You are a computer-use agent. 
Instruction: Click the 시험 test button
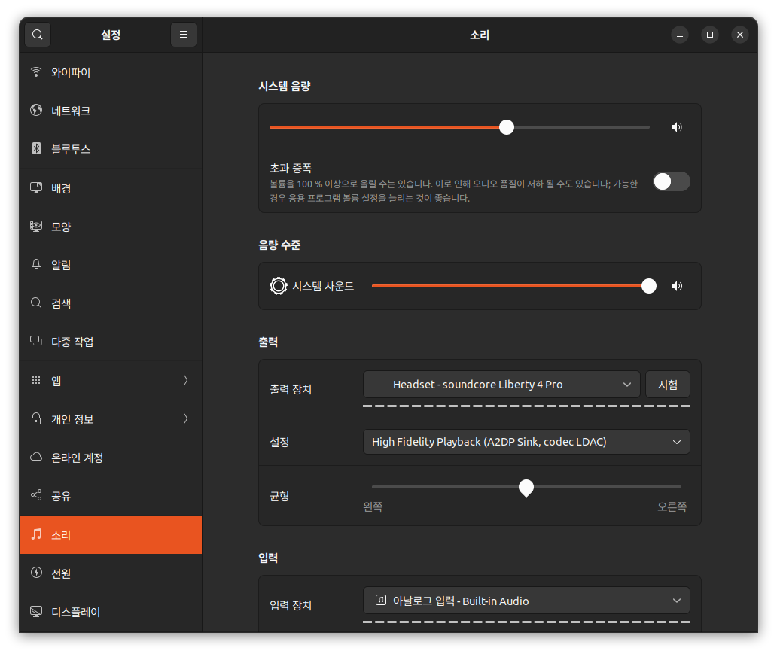(668, 385)
